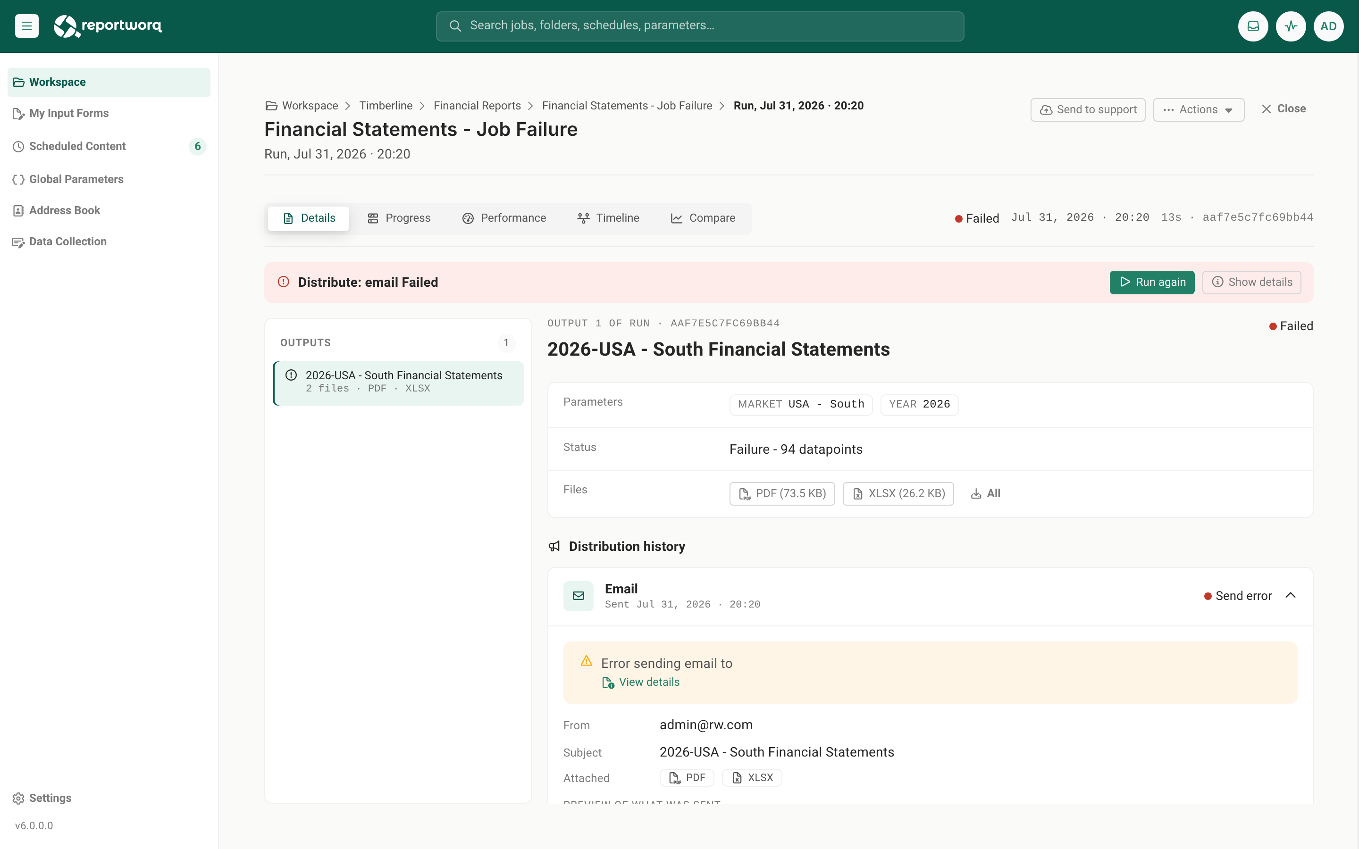Navigate to Financial Reports breadcrumb
The height and width of the screenshot is (849, 1359).
point(477,106)
